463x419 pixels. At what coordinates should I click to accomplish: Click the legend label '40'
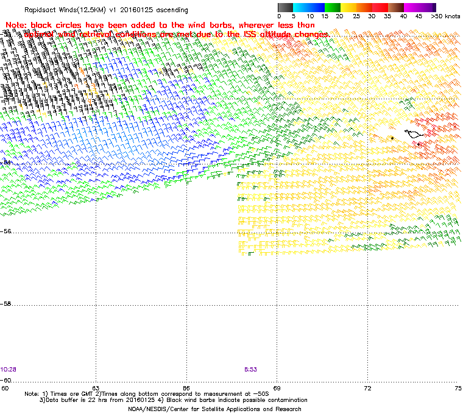403,16
